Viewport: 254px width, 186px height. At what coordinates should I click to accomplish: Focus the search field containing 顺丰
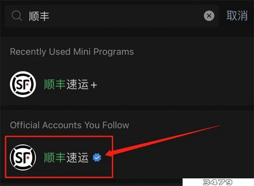point(112,16)
